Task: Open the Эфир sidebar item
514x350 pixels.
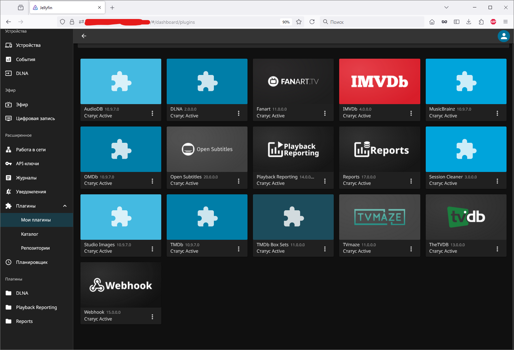Action: (37, 104)
